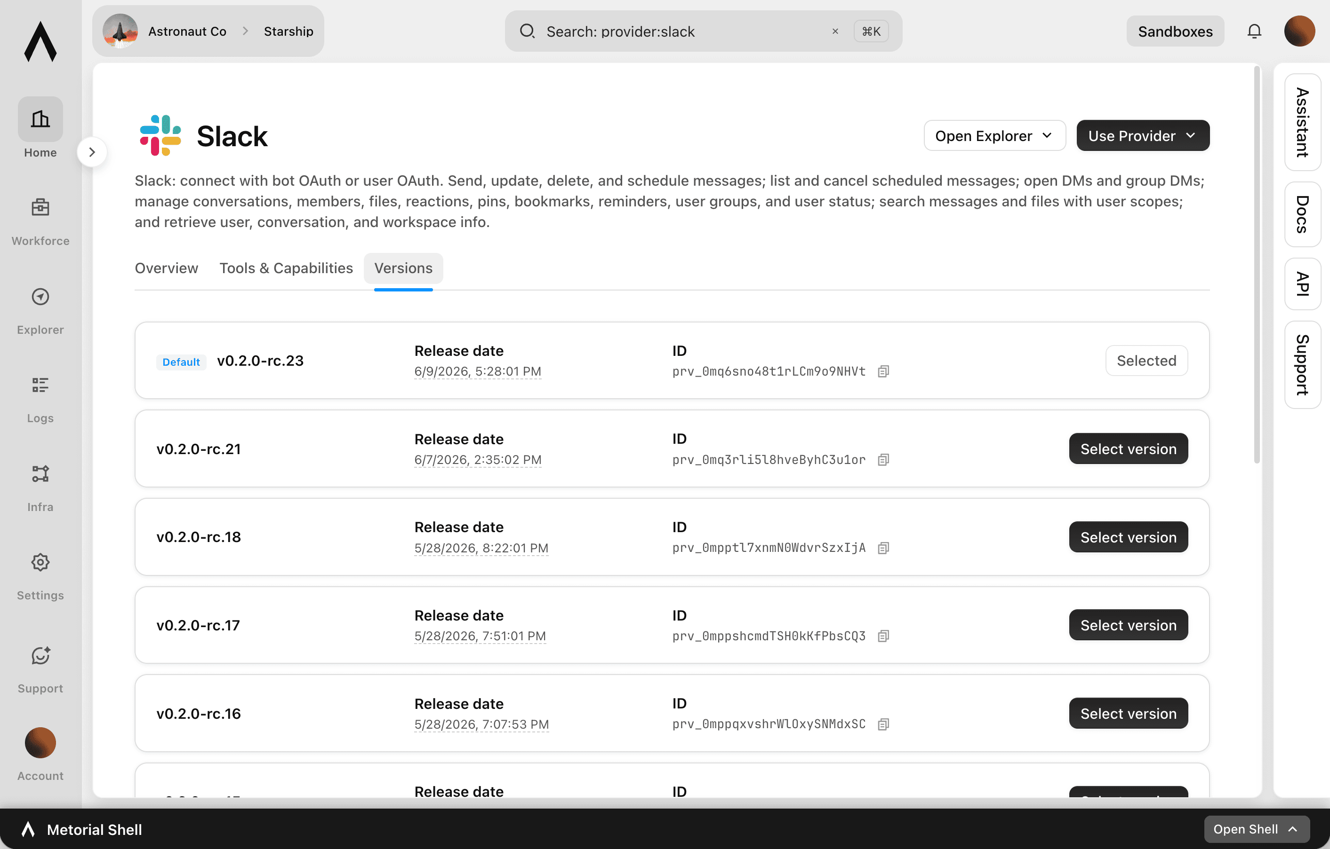Click the Metorial logo at top left

(x=40, y=41)
